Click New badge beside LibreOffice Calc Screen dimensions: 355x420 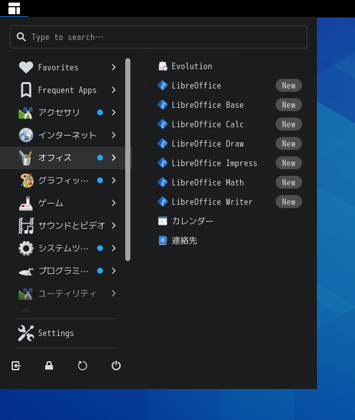[289, 124]
